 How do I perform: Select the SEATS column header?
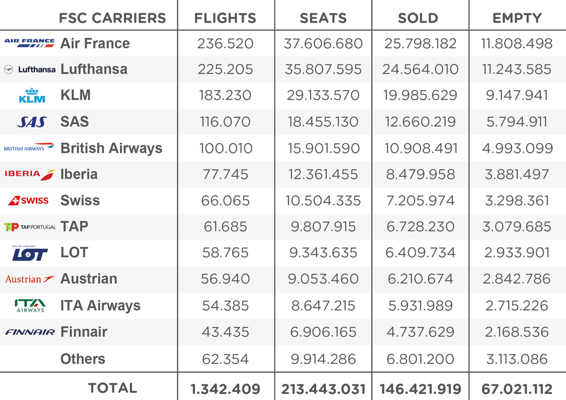(x=323, y=18)
